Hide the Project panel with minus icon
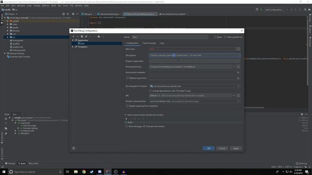The width and height of the screenshot is (312, 175). coord(77,14)
